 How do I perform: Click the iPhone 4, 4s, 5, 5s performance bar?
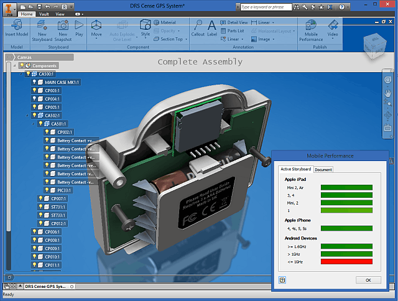coord(346,228)
